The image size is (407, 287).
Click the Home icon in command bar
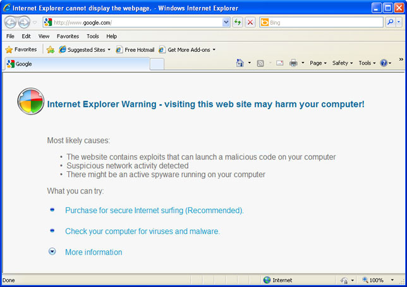240,63
